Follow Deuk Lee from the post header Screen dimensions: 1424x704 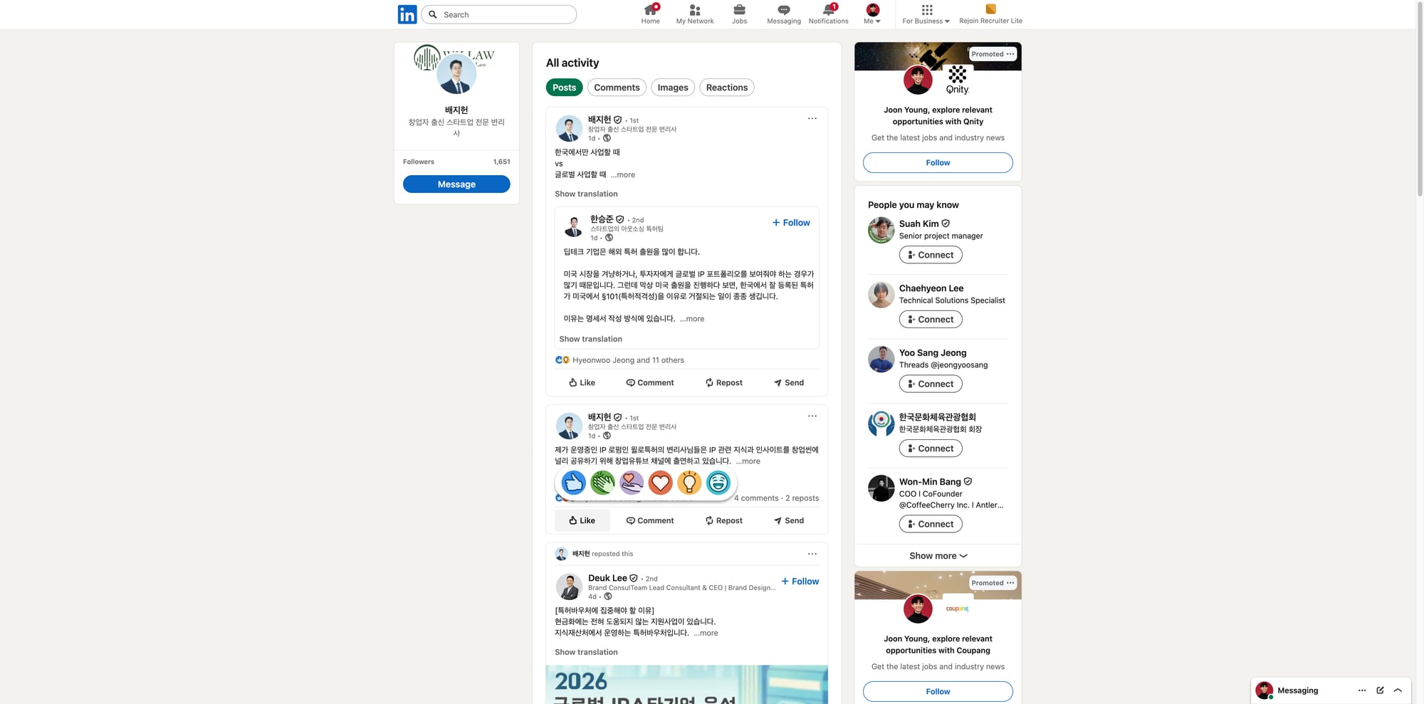(x=800, y=582)
